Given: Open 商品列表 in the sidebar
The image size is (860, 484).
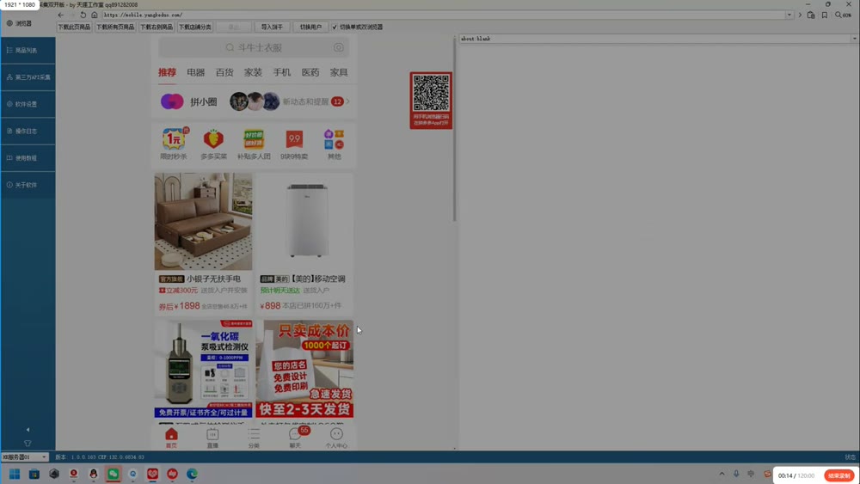Looking at the screenshot, I should tap(28, 51).
